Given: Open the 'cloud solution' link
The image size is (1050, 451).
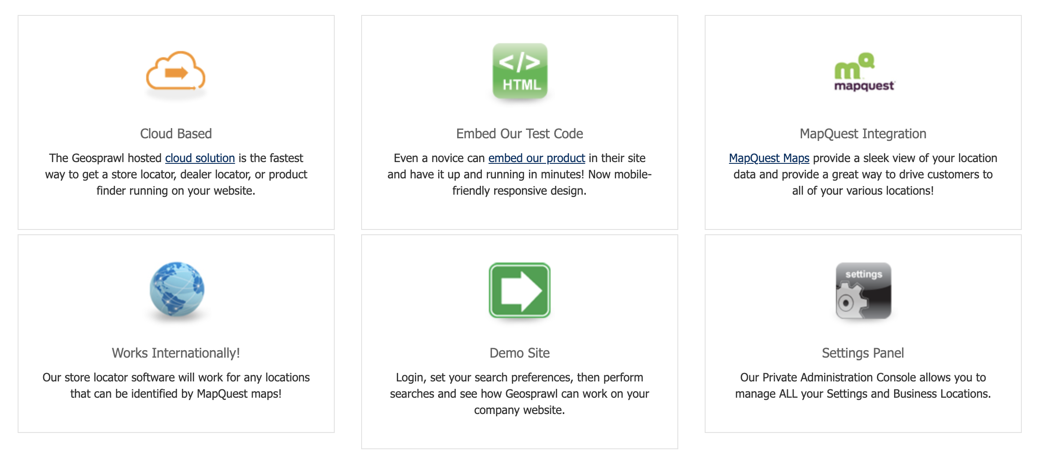Looking at the screenshot, I should pos(200,158).
